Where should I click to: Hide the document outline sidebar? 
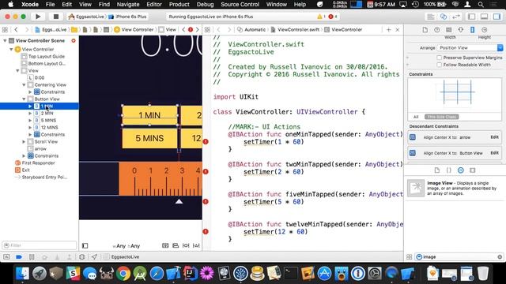click(85, 245)
